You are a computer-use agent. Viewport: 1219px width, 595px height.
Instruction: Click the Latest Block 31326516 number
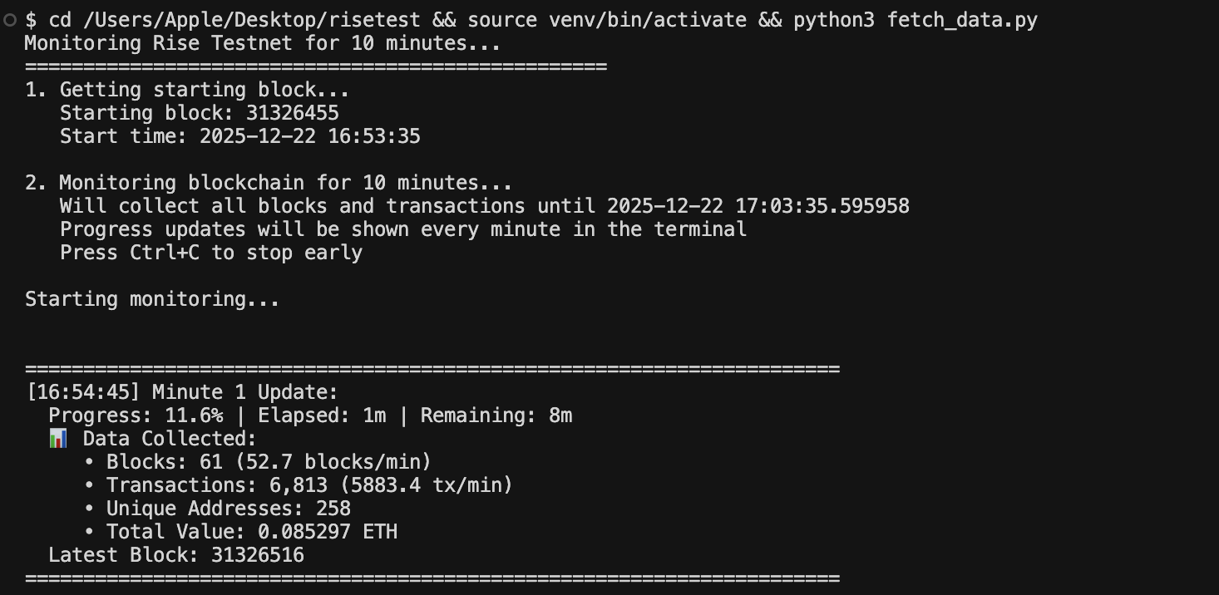coord(257,555)
